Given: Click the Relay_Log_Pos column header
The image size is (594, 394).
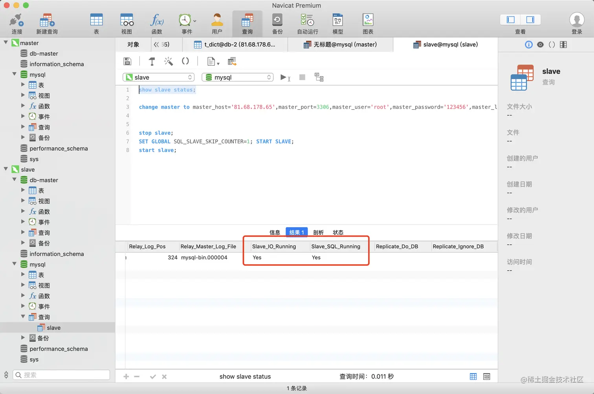Looking at the screenshot, I should [152, 247].
